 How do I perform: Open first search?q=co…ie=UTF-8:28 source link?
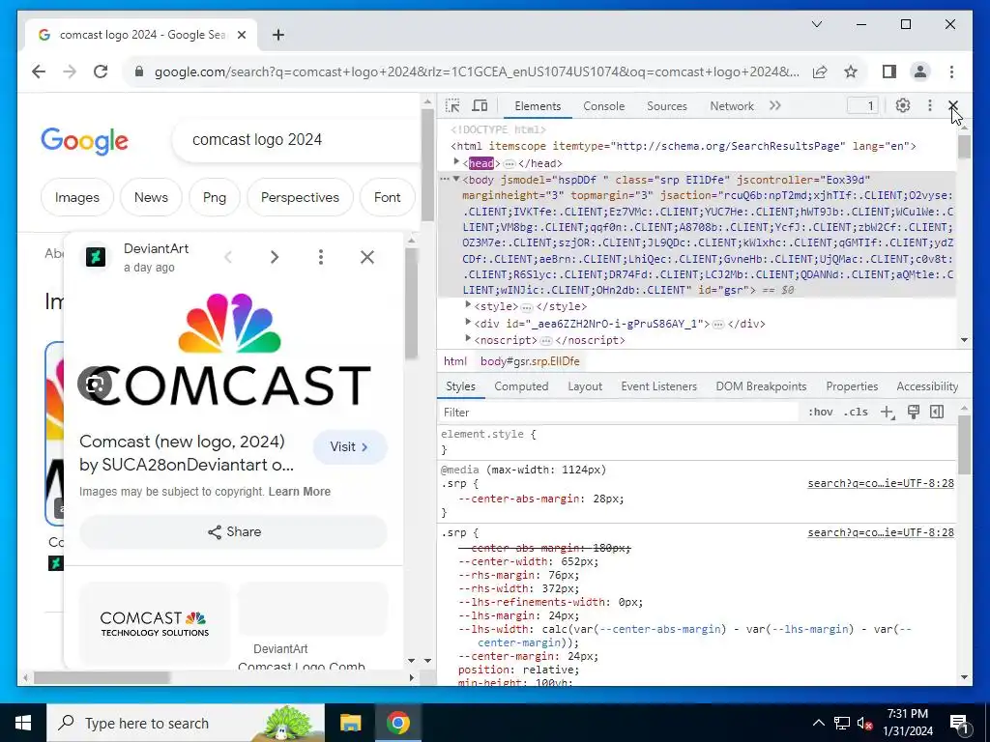(881, 483)
